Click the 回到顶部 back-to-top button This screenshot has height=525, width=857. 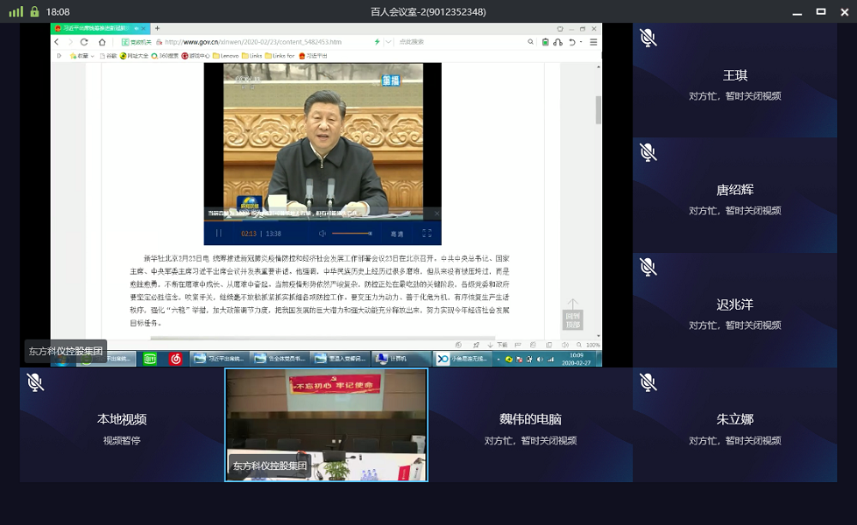pos(572,315)
